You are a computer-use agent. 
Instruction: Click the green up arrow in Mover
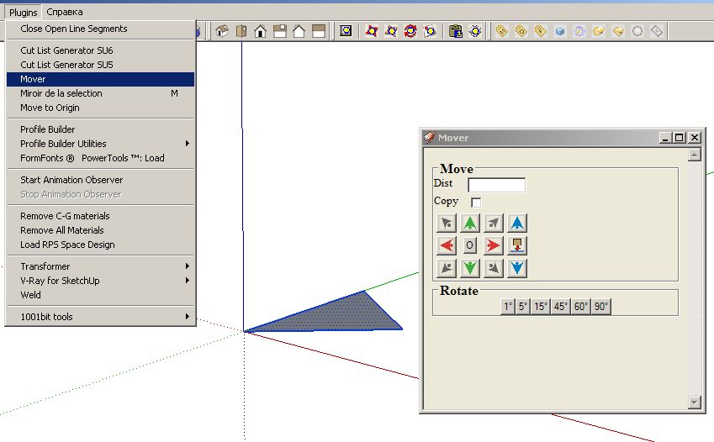click(469, 224)
